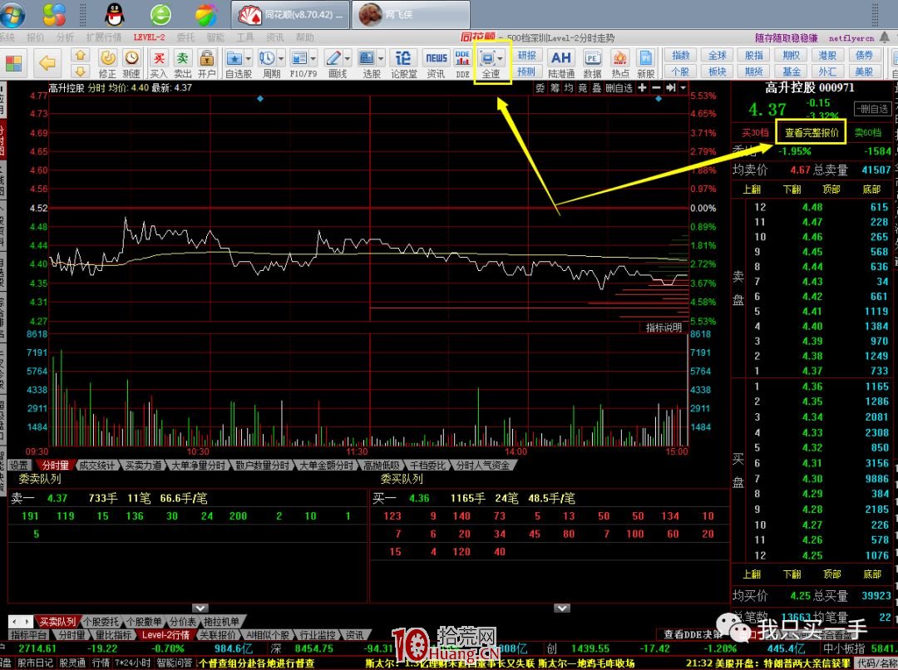
Task: Click the yellow back arrow icon
Action: coord(47,63)
